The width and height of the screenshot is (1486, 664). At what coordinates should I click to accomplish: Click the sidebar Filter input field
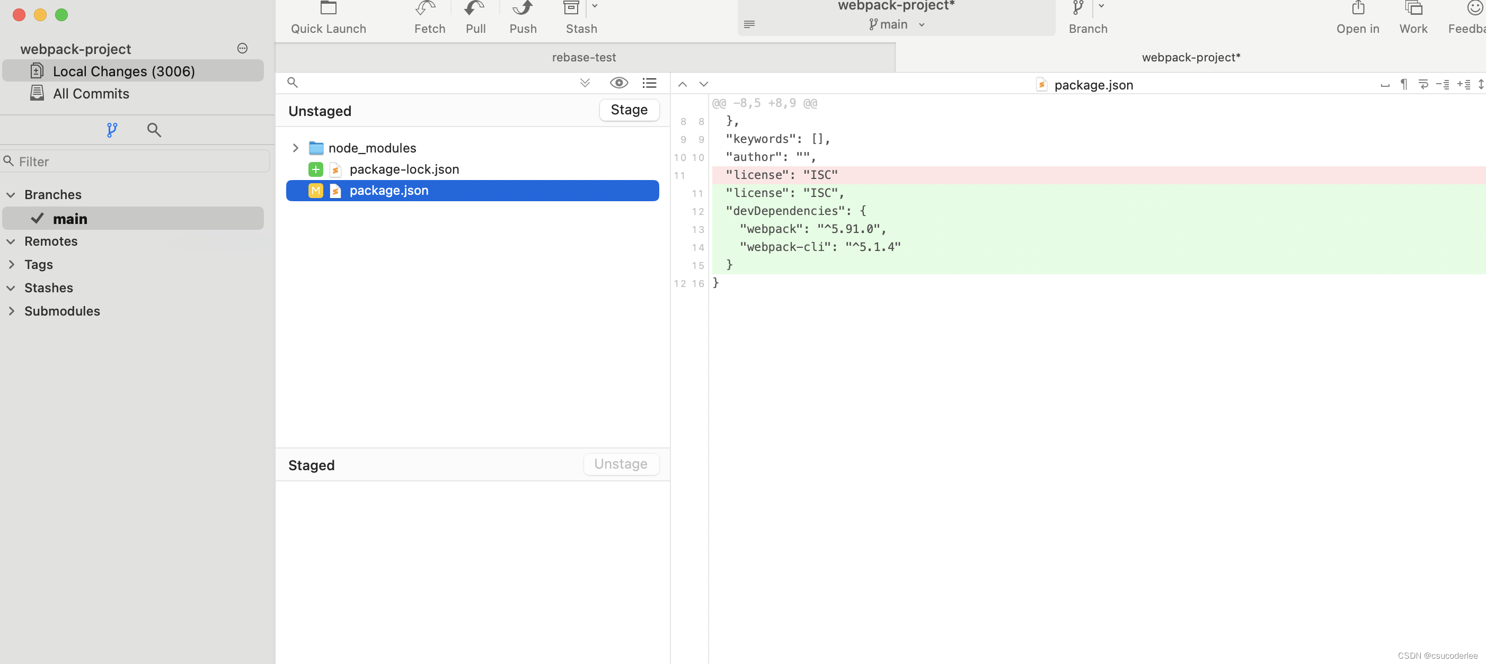[138, 162]
